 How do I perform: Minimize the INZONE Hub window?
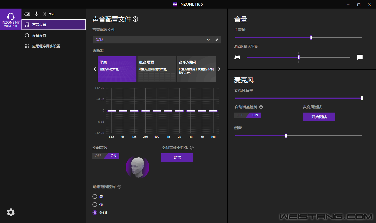pos(348,4)
